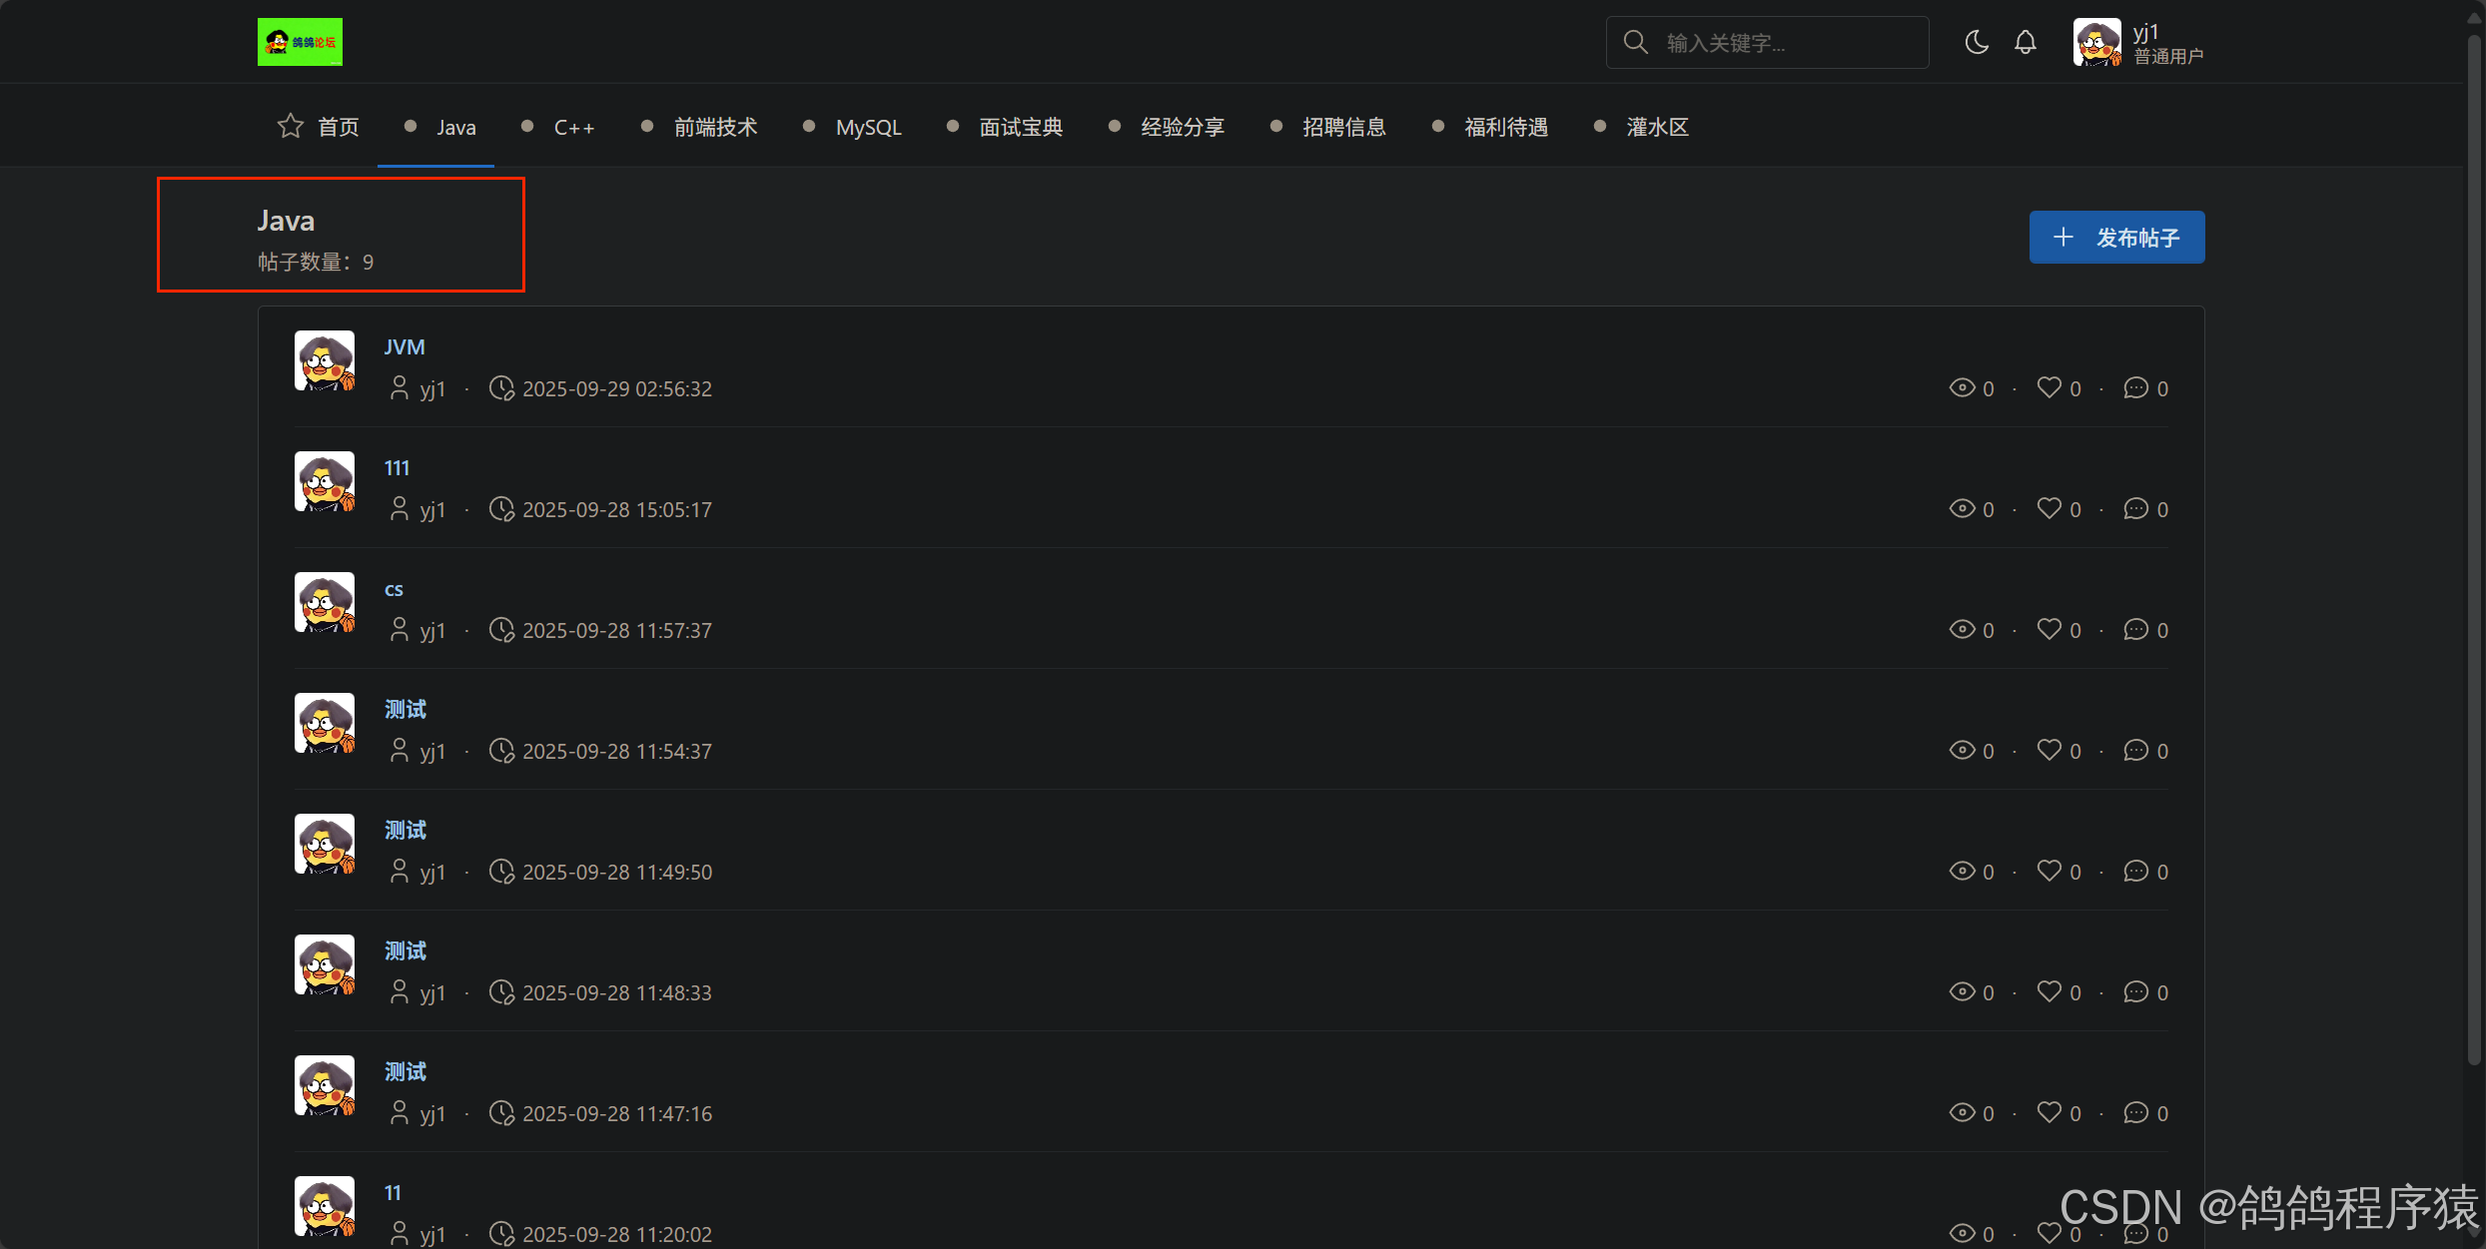
Task: Switch to the C++ board tab
Action: pos(573,128)
